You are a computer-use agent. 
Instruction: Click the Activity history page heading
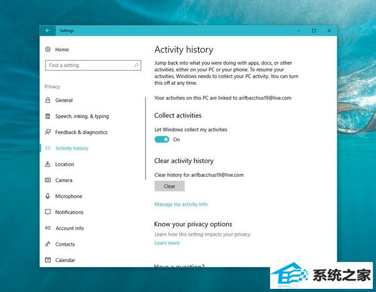(184, 49)
